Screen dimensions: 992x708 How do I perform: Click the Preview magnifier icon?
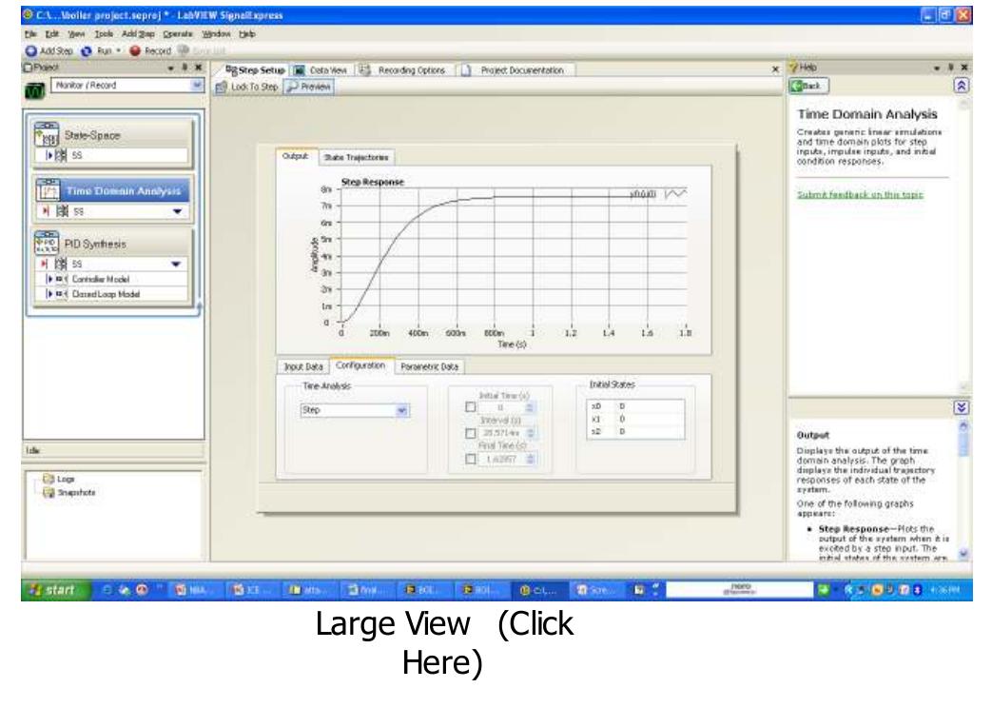point(292,87)
